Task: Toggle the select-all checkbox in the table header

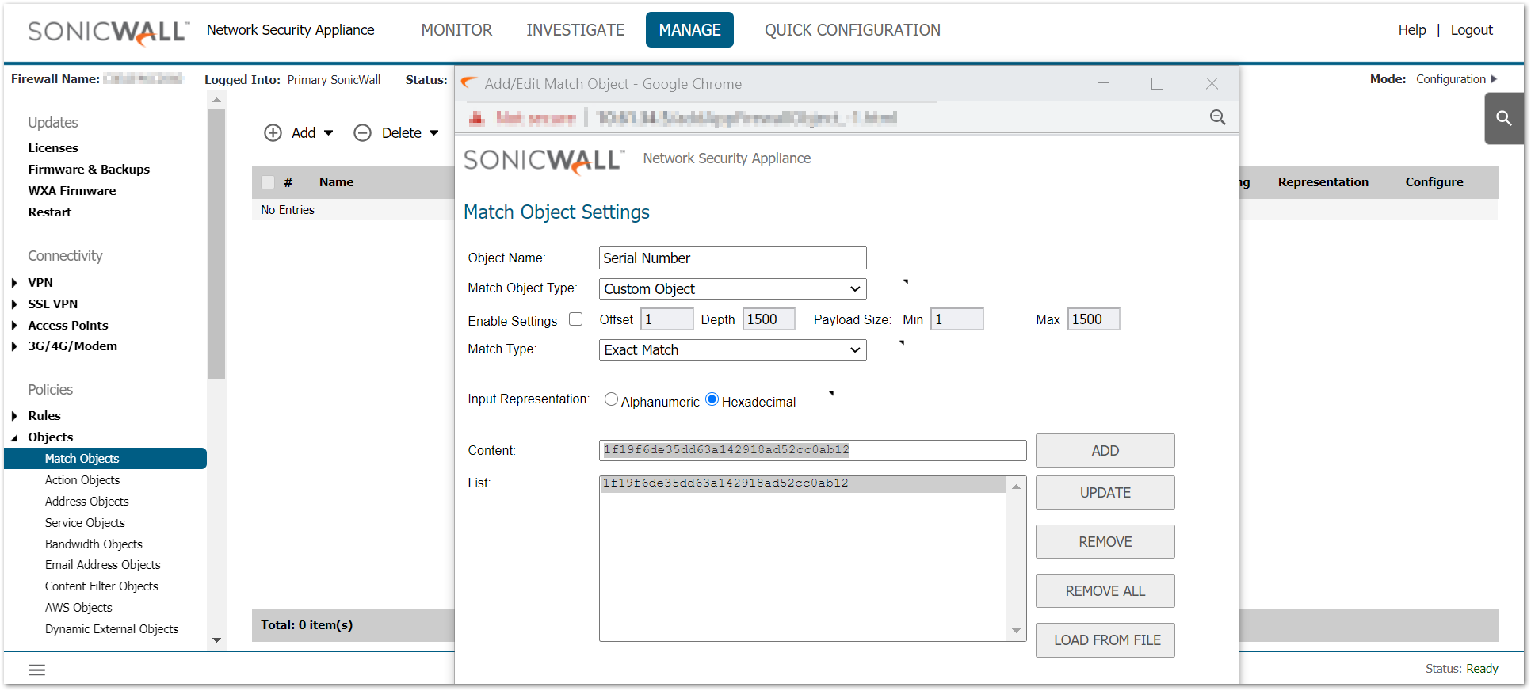Action: point(268,182)
